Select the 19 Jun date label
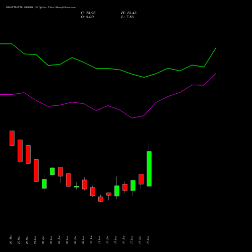 pyautogui.click(x=148, y=240)
